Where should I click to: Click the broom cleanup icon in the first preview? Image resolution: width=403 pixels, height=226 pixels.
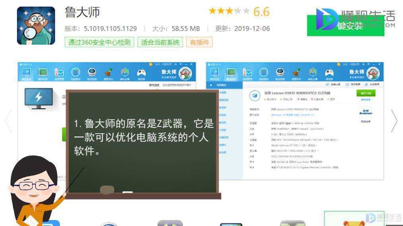pyautogui.click(x=108, y=73)
